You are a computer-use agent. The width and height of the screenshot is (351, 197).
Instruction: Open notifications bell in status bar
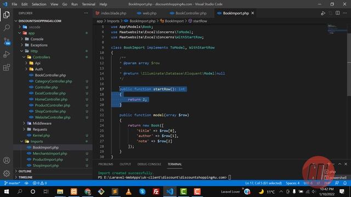click(345, 183)
